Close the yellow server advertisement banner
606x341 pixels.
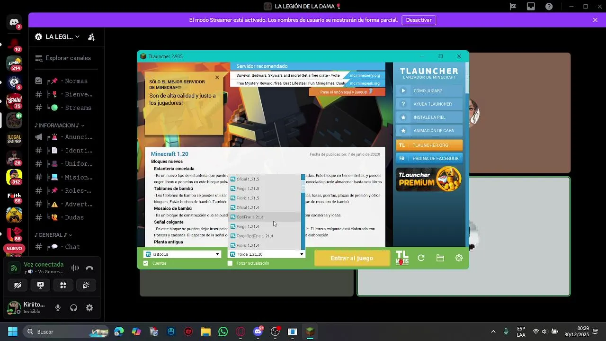pos(217,77)
